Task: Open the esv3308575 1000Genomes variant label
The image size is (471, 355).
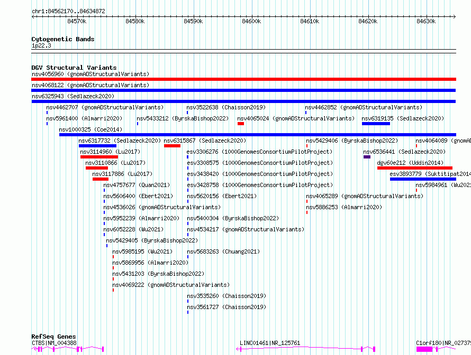Action: (260, 163)
